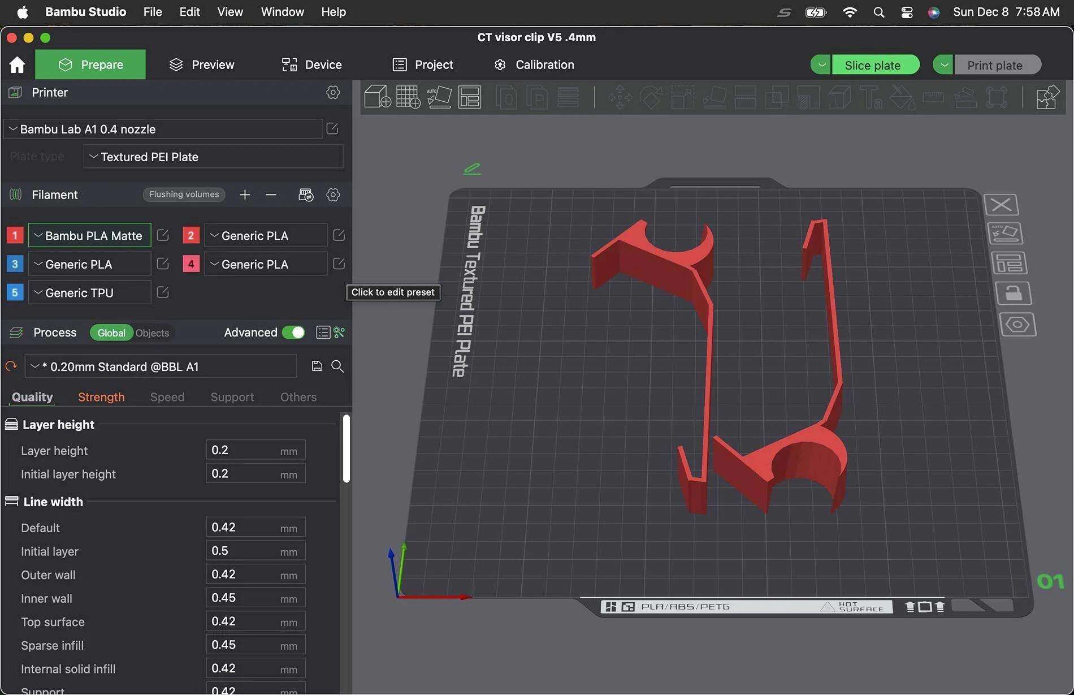Switch to the Preview tab
The height and width of the screenshot is (695, 1074).
[x=202, y=64]
